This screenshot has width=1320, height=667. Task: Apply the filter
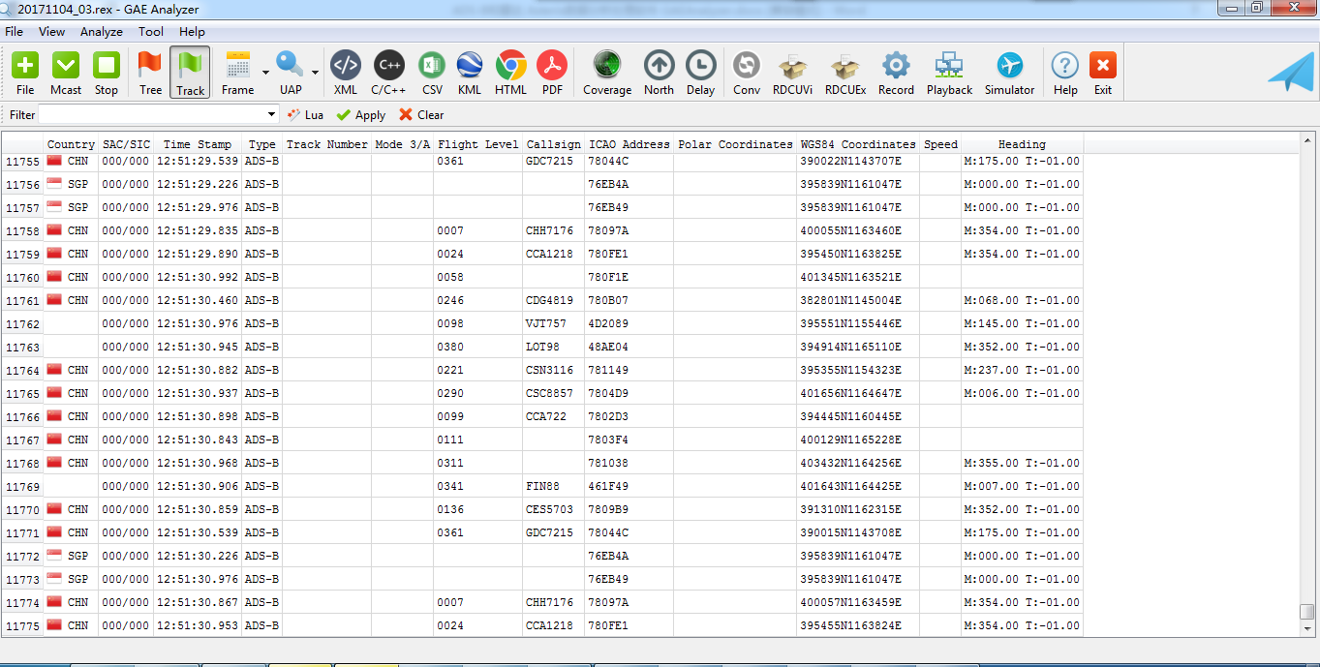click(x=360, y=114)
